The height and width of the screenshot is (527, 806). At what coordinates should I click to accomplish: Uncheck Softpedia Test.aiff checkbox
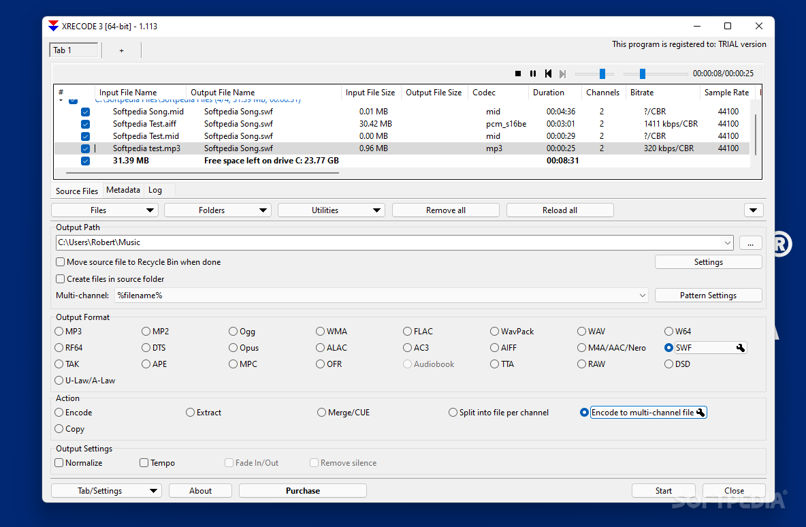click(x=85, y=124)
